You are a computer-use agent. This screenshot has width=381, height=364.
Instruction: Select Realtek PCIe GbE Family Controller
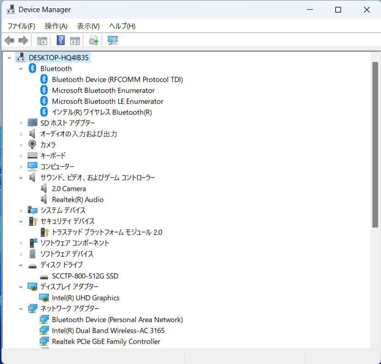(106, 342)
